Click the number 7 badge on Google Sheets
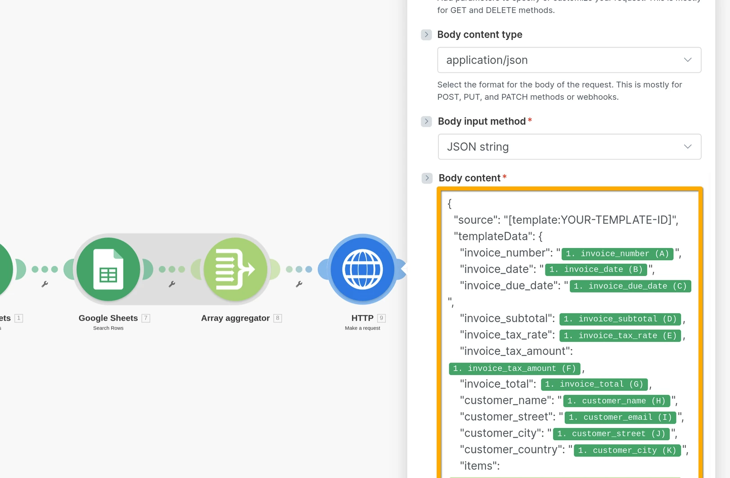Screen dimensions: 730x478 (145, 318)
